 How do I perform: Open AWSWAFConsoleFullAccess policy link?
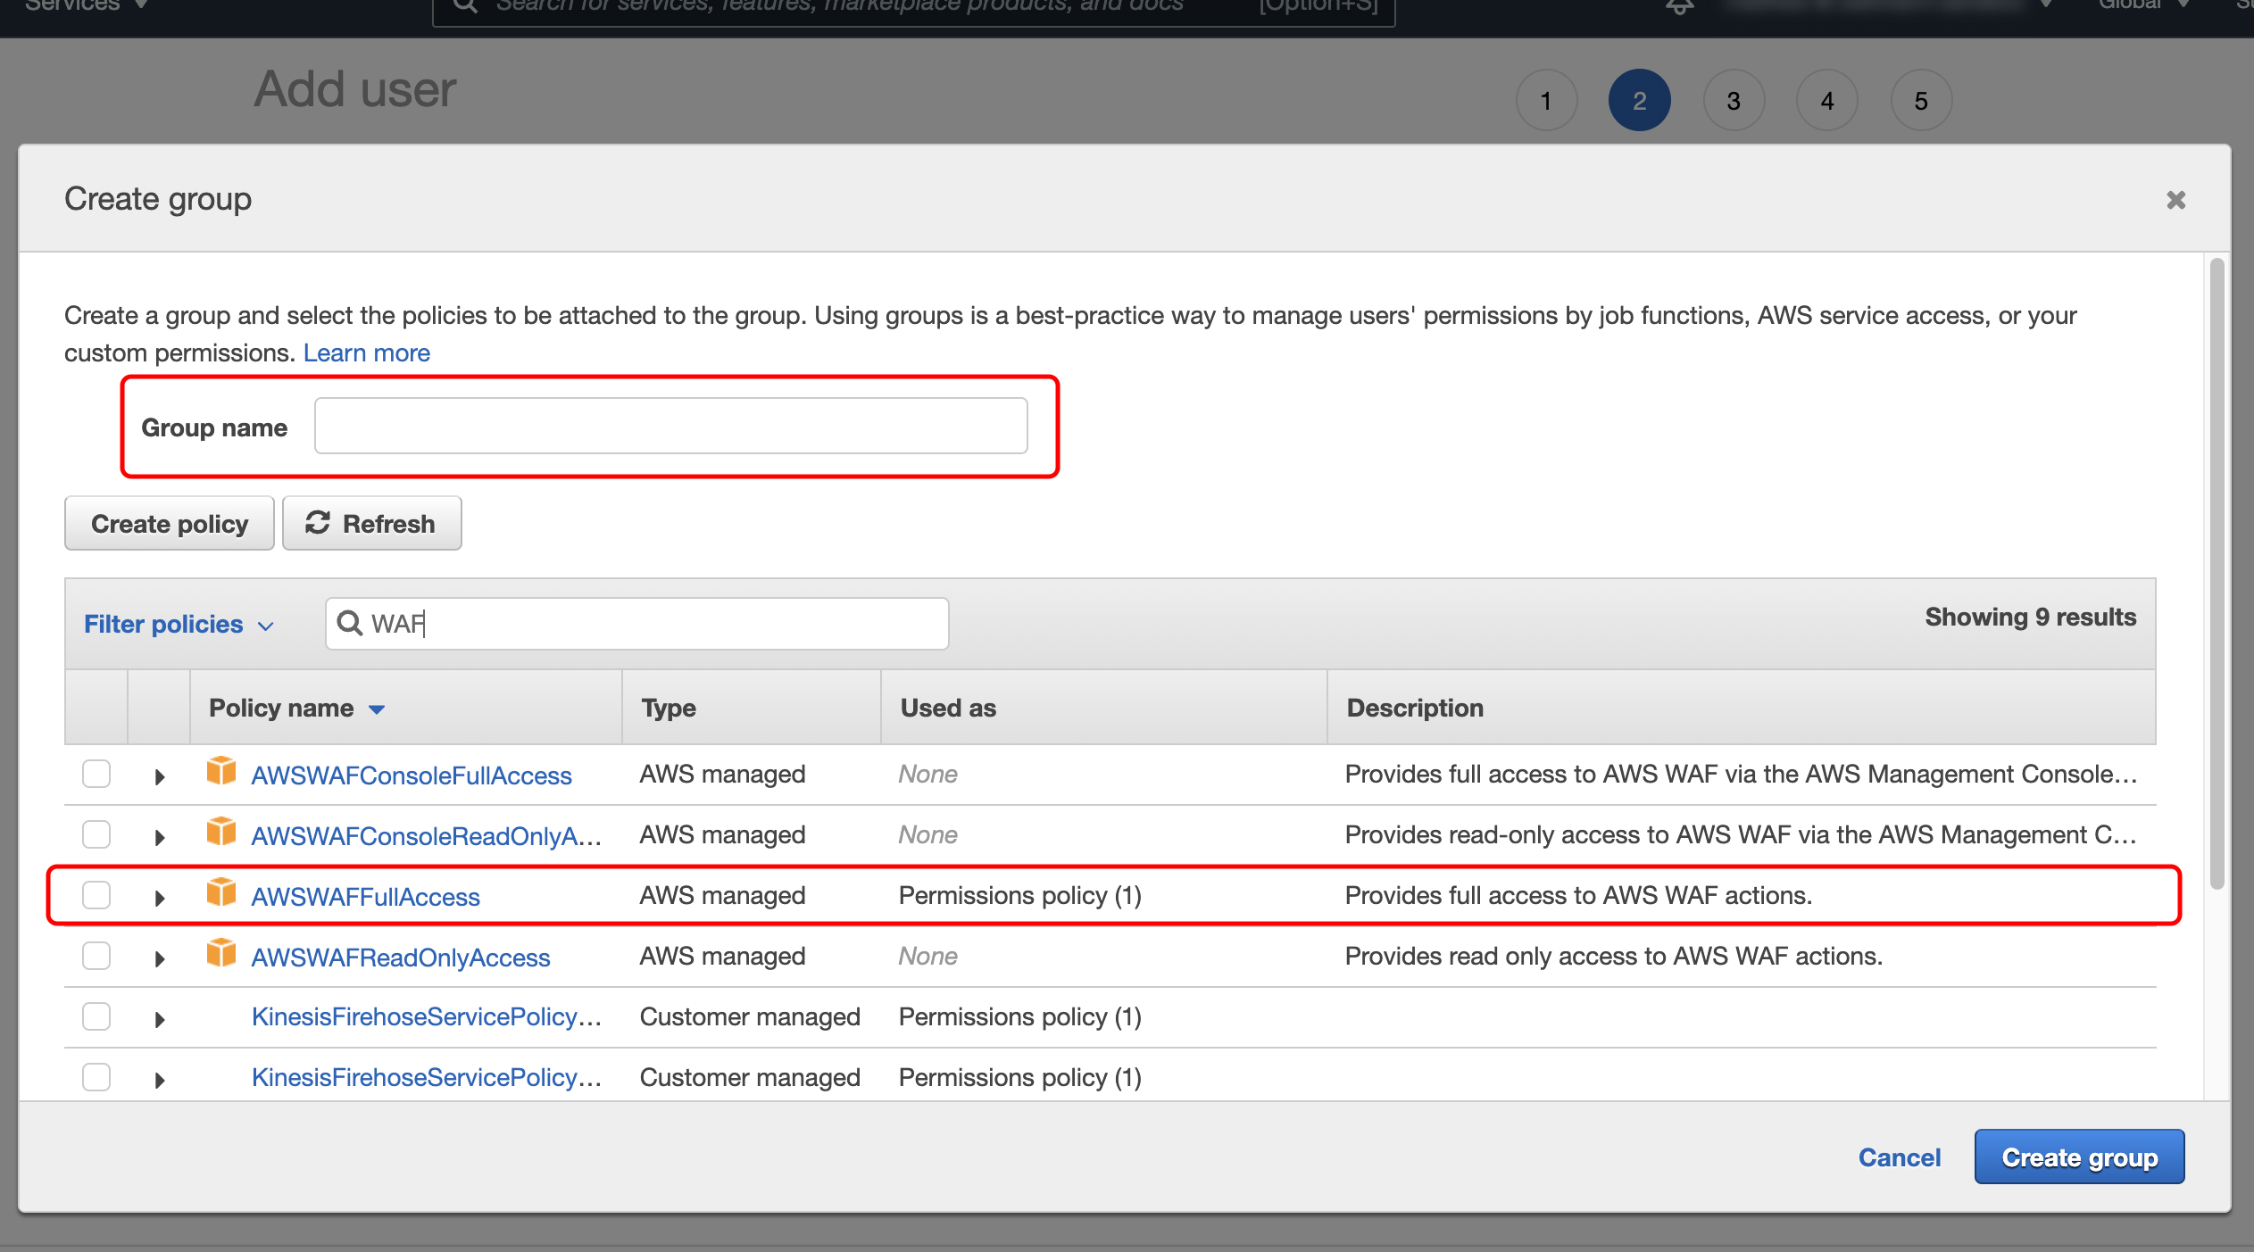coord(412,775)
